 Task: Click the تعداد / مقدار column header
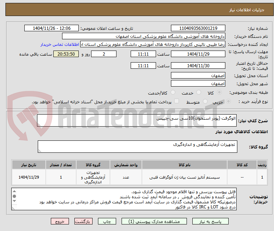click(x=61, y=165)
